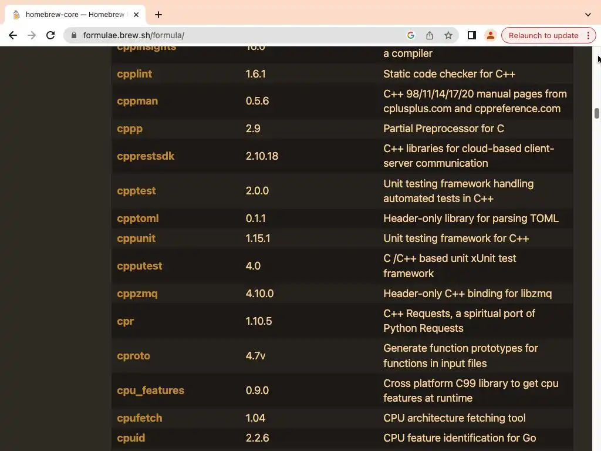Close the homebrew-core tab
The width and height of the screenshot is (601, 451).
(x=136, y=15)
